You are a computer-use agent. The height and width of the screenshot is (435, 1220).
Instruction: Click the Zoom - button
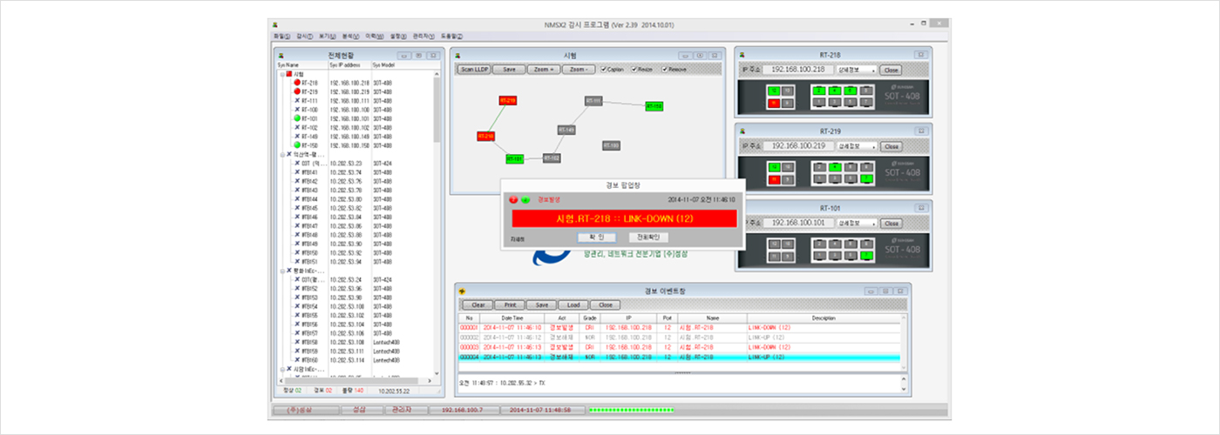tap(579, 69)
